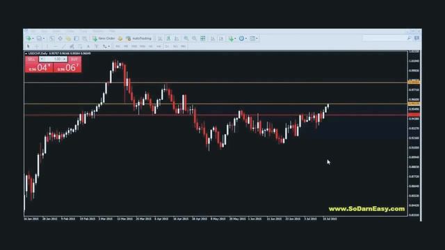The height and width of the screenshot is (250, 445).
Task: Switch to M30 timeframe
Action: point(143,47)
